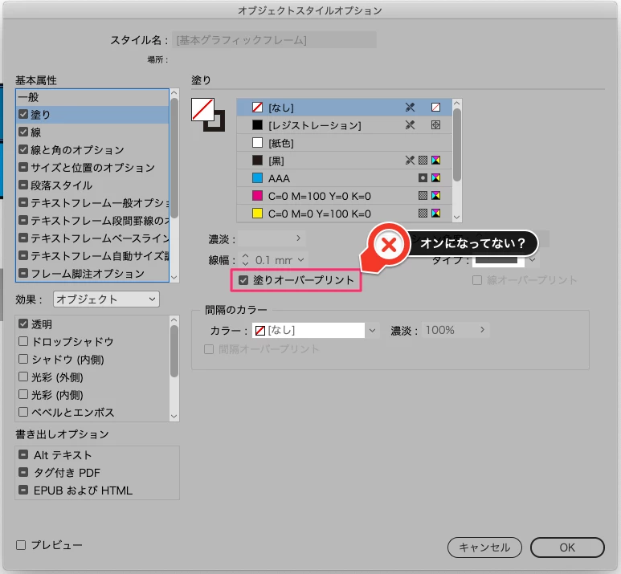Click the non-editable pencil icon on [レジストレーション] row
This screenshot has height=574, width=621.
410,125
